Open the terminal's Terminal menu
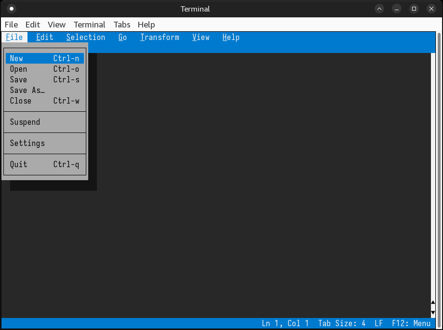Screen dimensions: 443x330 [89, 25]
